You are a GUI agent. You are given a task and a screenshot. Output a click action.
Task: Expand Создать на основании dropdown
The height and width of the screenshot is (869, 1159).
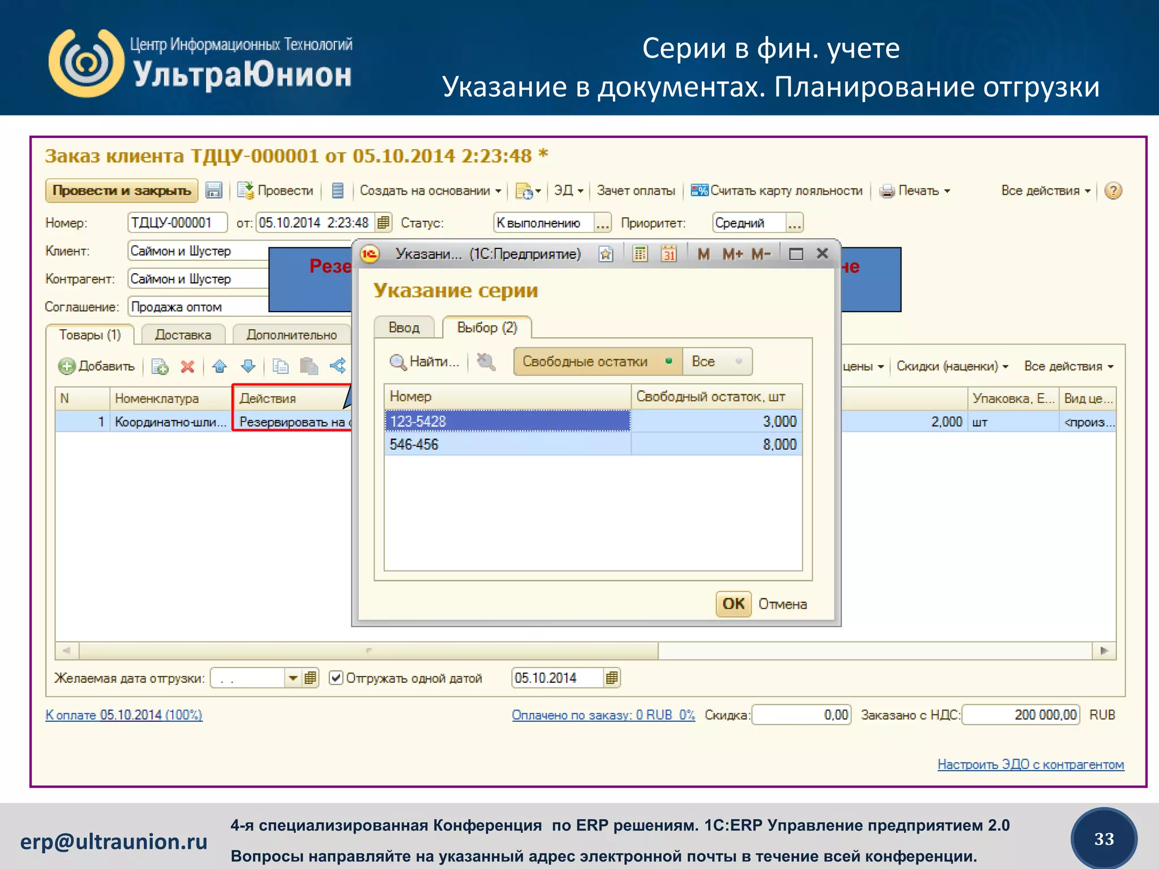[x=430, y=191]
